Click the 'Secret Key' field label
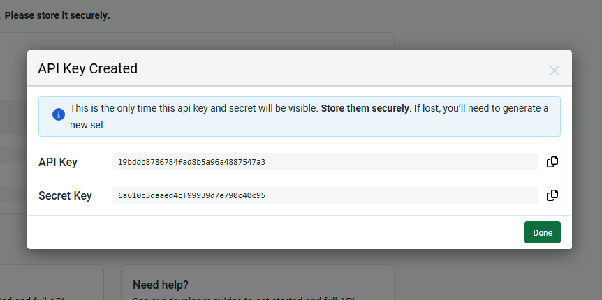The height and width of the screenshot is (300, 602). click(65, 195)
